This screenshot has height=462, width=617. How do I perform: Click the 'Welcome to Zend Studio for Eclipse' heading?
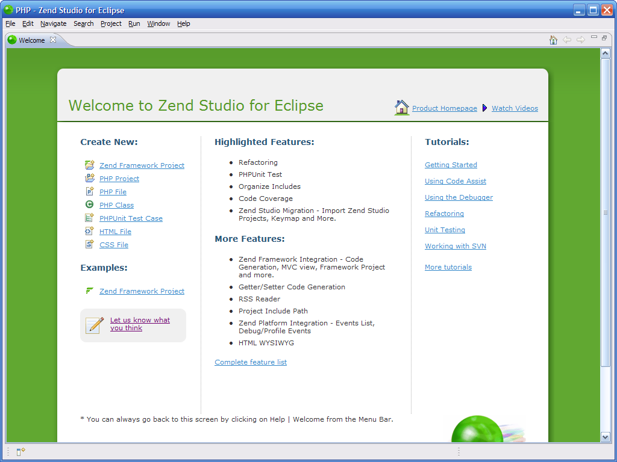coord(196,105)
